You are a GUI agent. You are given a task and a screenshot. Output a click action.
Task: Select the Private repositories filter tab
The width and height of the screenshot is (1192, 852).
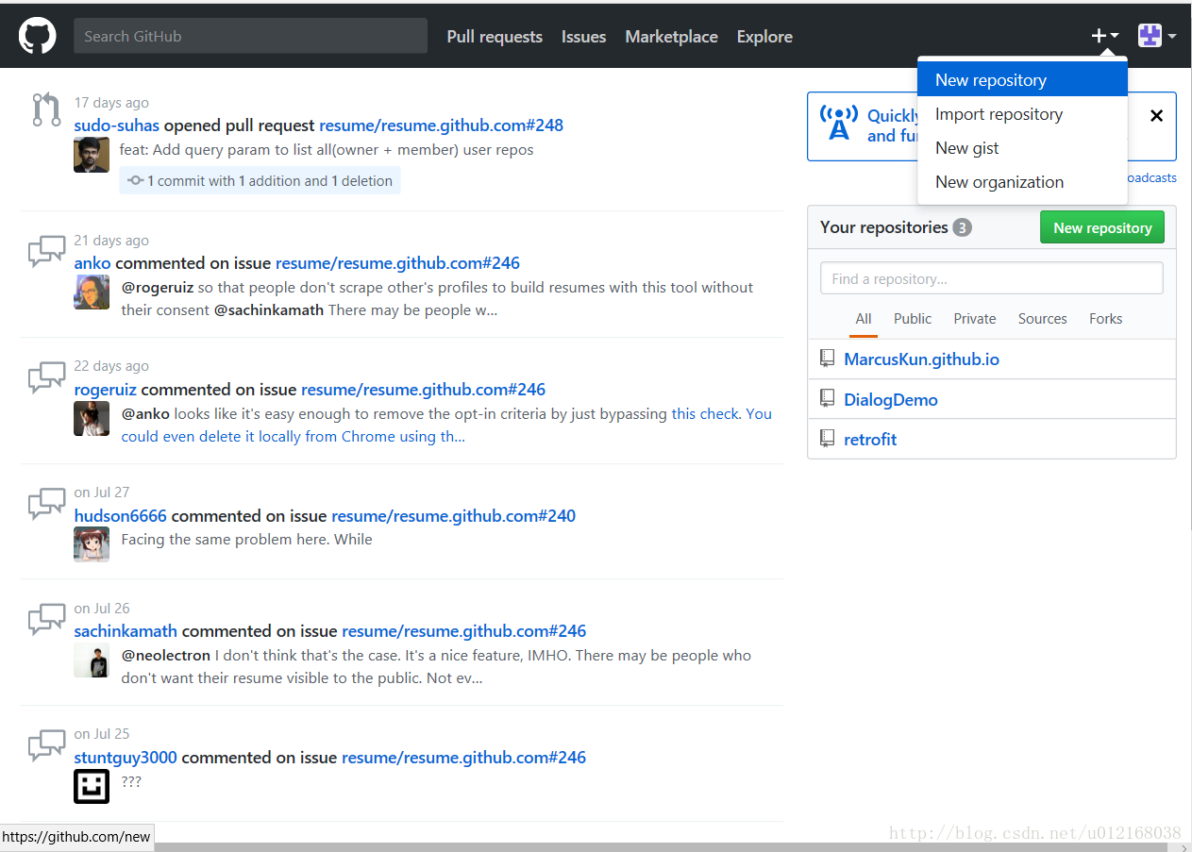click(975, 319)
